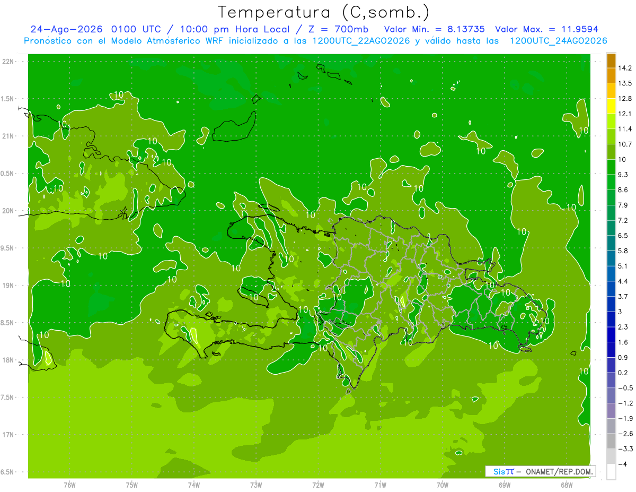Click the 'Z = 700mb' level label

coord(337,29)
